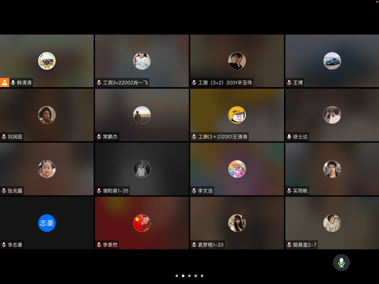Click the green mic icon next to 韩清清
Screen dimensions: 379x284
point(13,83)
